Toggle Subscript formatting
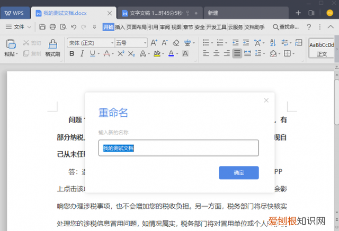The image size is (339, 231). point(131,54)
